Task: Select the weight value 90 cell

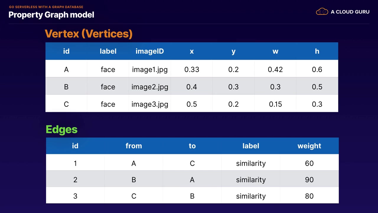Action: pos(309,180)
